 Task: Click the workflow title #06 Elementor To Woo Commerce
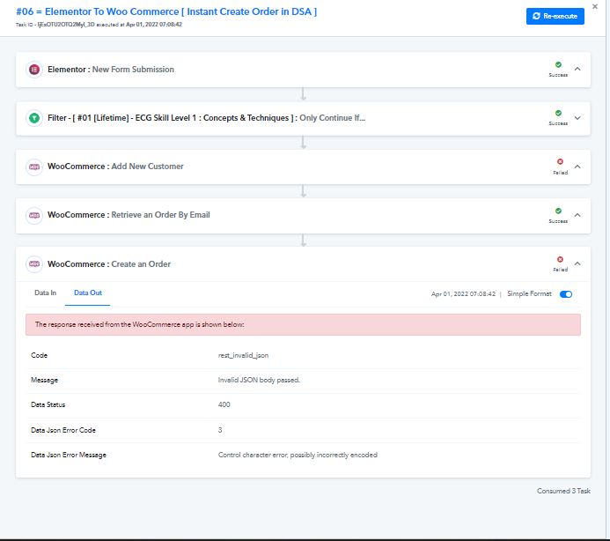click(166, 11)
